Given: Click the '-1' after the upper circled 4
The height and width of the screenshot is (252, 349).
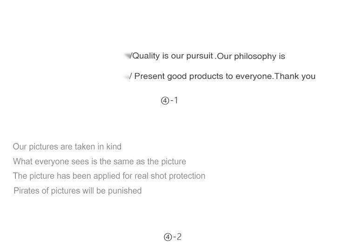Looking at the screenshot, I should coord(174,101).
